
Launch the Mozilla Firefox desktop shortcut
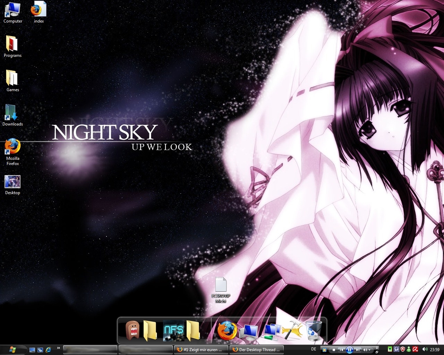(x=12, y=152)
